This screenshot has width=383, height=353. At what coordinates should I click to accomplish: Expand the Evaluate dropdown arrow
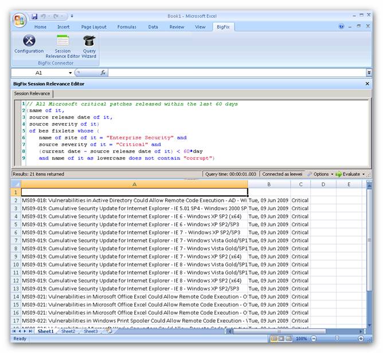tap(364, 174)
